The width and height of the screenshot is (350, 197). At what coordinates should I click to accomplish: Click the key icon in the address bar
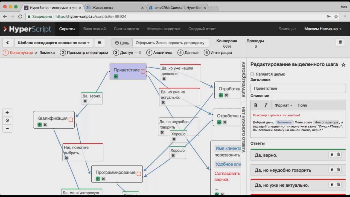pos(328,16)
